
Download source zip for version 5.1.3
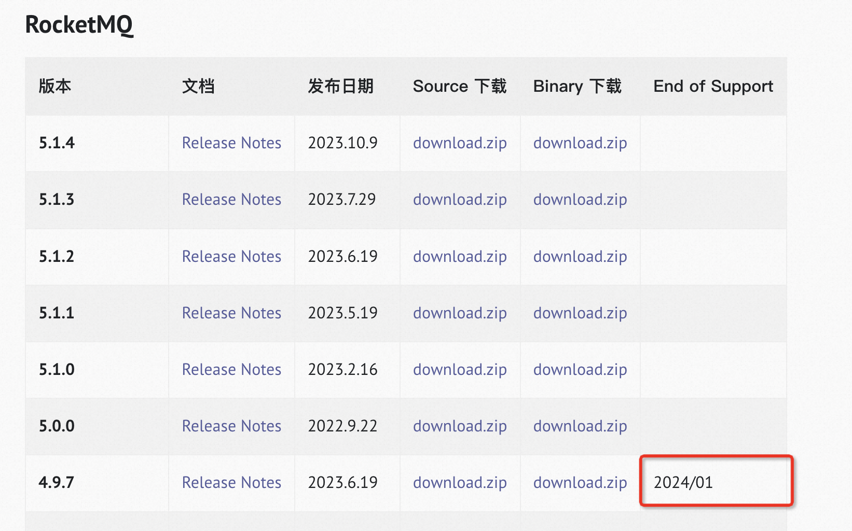pyautogui.click(x=460, y=199)
